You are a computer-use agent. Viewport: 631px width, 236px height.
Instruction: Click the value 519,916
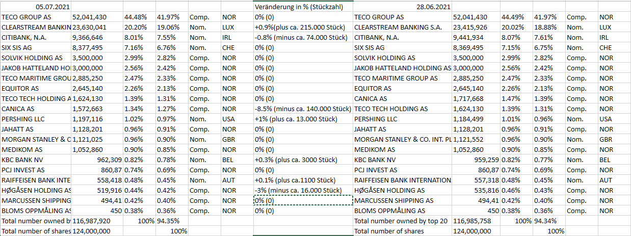(x=97, y=190)
